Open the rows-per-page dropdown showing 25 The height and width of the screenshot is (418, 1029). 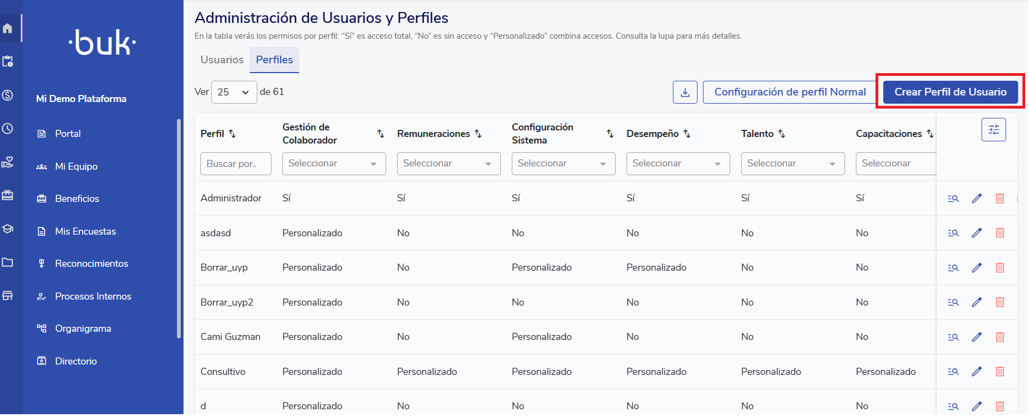pyautogui.click(x=234, y=92)
